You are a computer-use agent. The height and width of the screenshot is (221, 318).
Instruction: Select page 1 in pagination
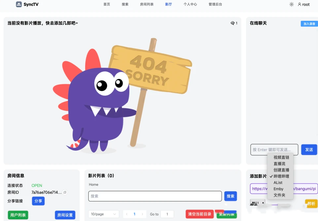point(135,214)
